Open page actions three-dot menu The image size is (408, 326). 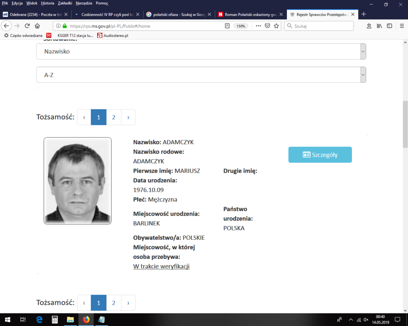tap(258, 26)
